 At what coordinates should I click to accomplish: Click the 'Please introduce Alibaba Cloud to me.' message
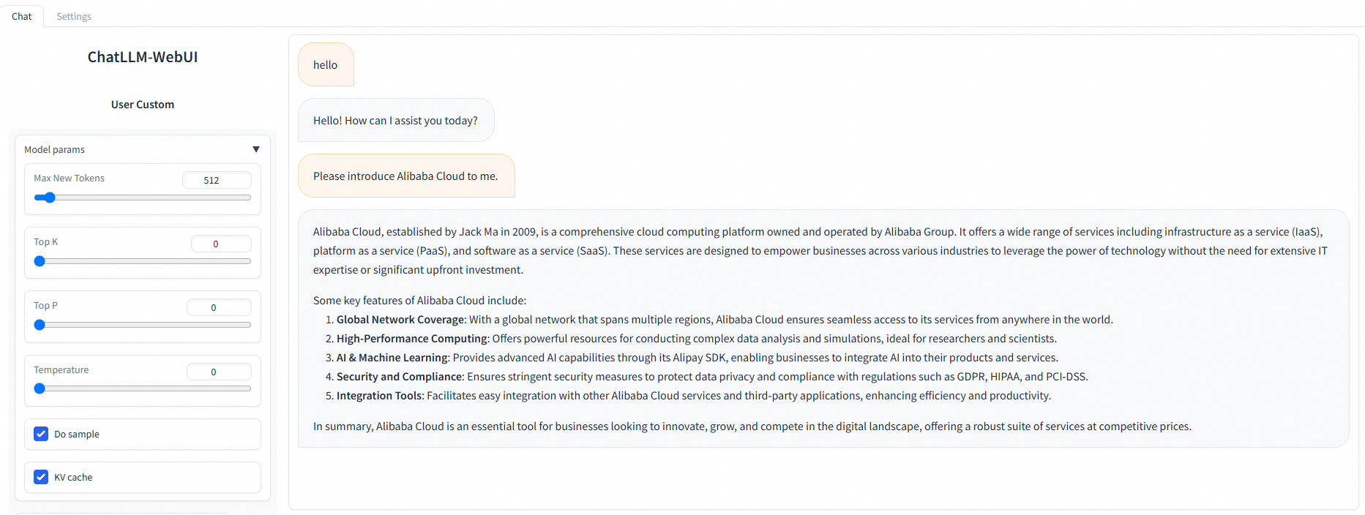(x=406, y=176)
